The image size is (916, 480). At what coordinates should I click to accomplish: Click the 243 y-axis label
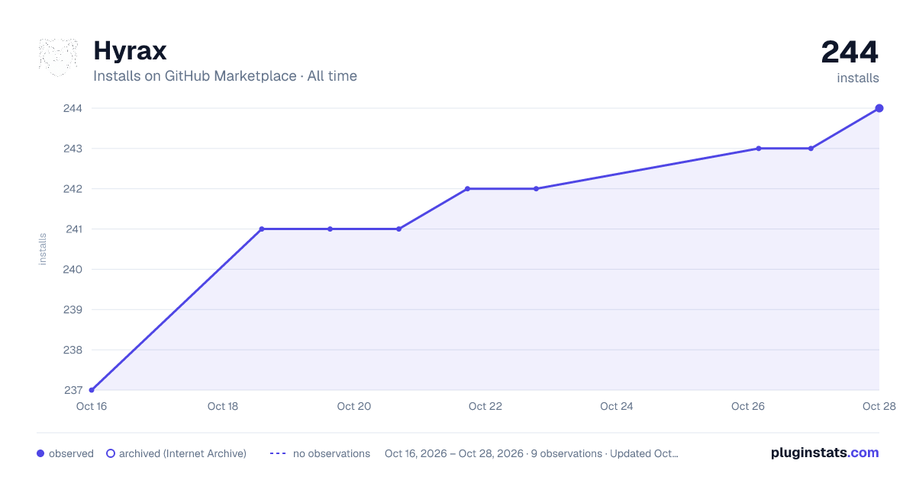coord(73,149)
